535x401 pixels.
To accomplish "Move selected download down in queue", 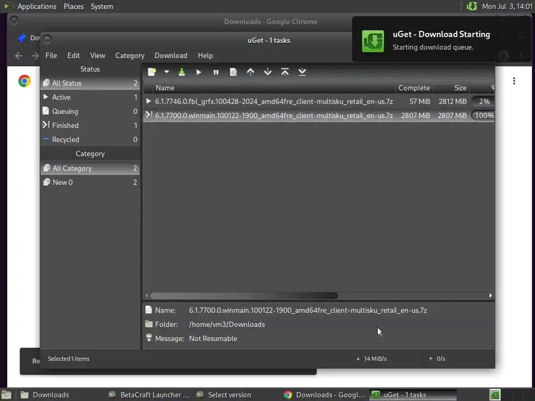I will pyautogui.click(x=268, y=72).
